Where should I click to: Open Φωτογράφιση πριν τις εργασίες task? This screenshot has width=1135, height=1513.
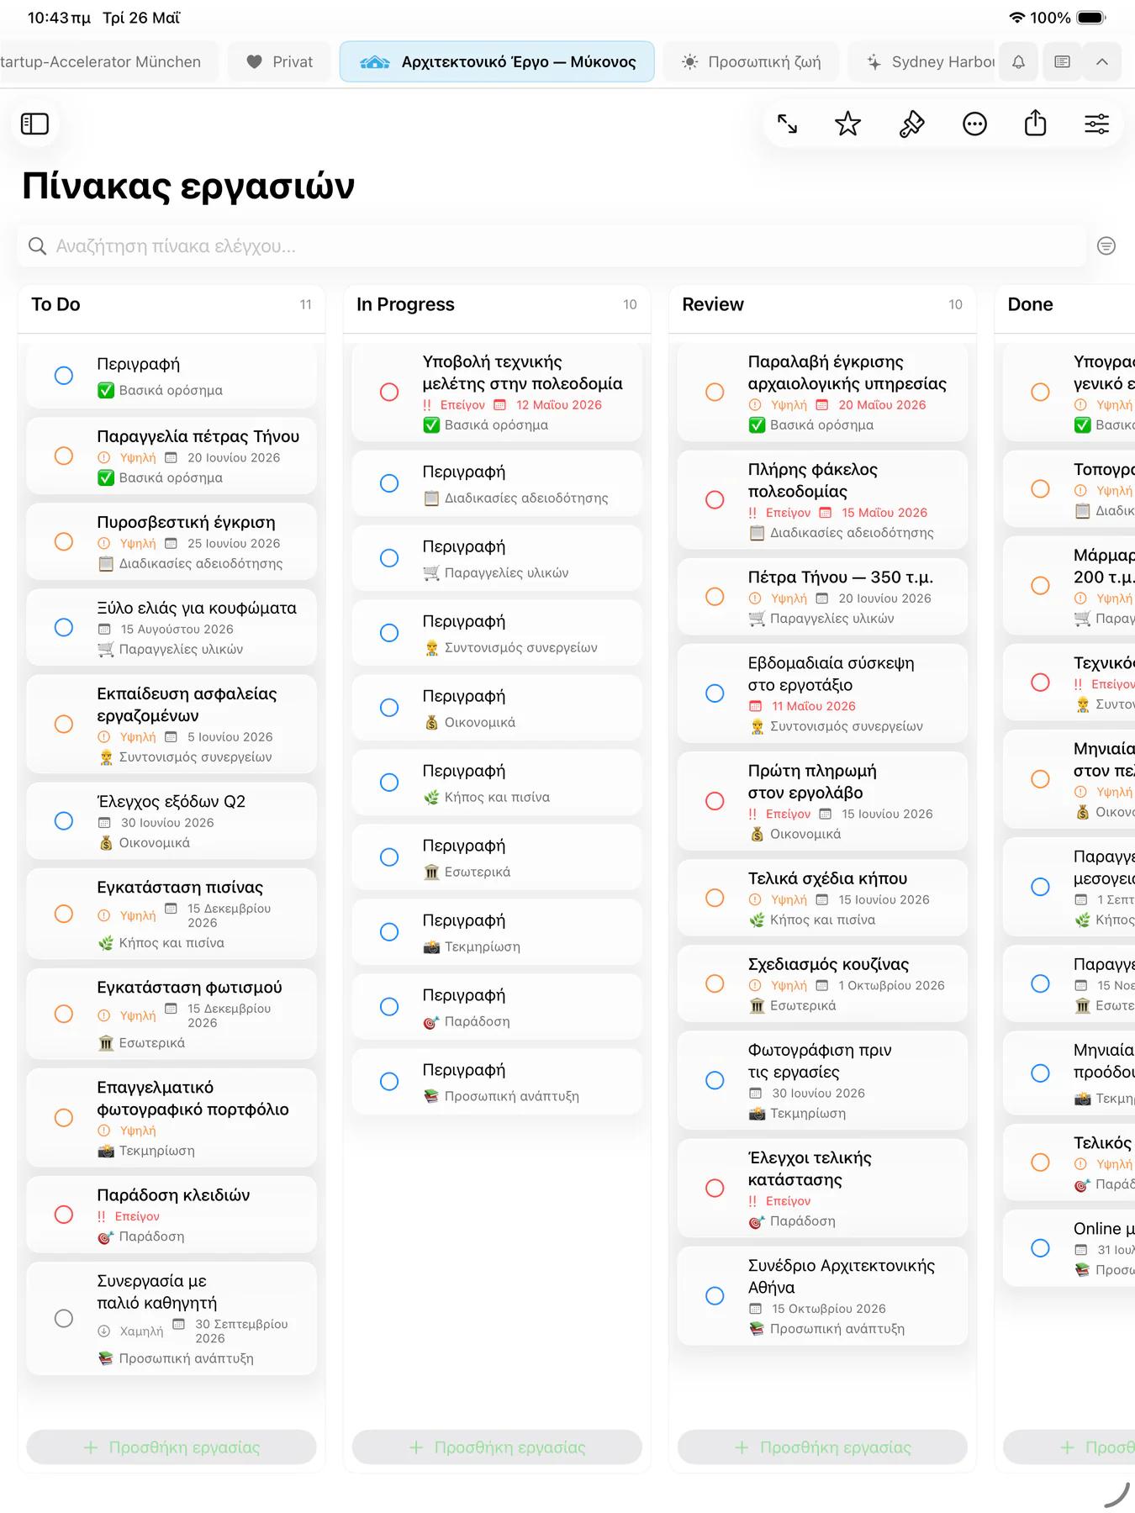[822, 1080]
